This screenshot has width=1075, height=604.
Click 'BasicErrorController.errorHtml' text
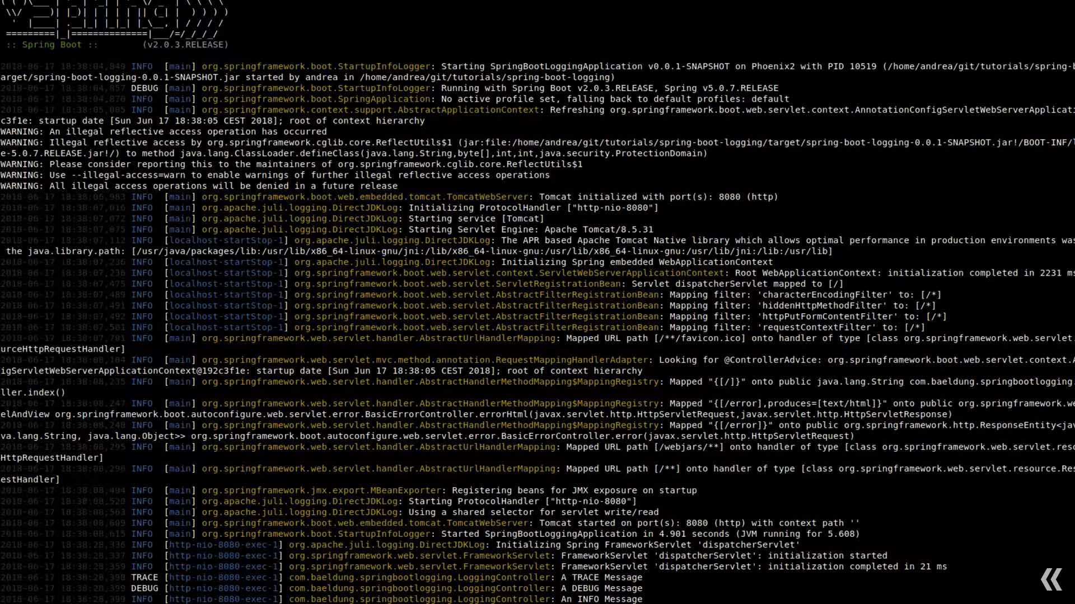click(447, 414)
